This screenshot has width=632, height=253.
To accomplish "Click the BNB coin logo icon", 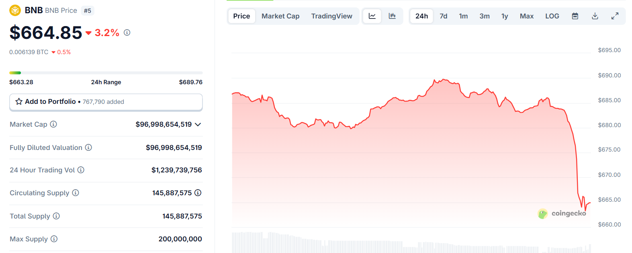I will [15, 10].
